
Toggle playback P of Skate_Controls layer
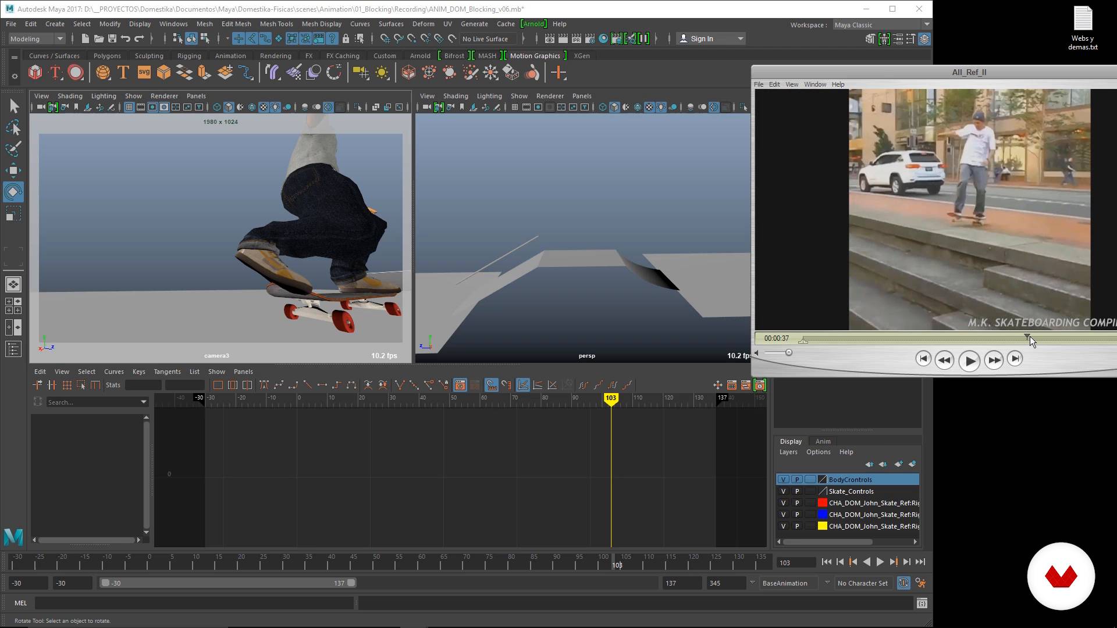click(x=797, y=491)
